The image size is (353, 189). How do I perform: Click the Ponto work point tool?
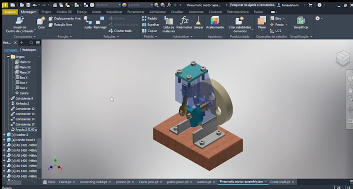(277, 24)
